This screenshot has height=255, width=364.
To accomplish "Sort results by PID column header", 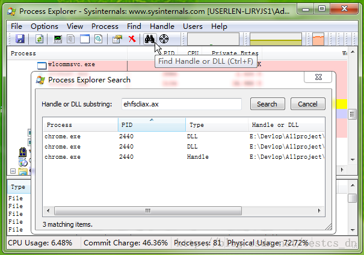I will [152, 125].
